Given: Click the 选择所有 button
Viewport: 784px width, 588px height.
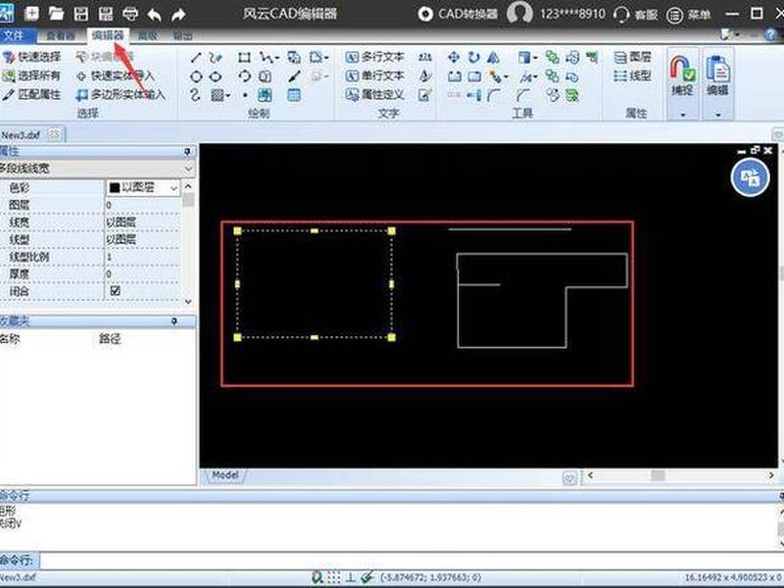Looking at the screenshot, I should pos(32,76).
